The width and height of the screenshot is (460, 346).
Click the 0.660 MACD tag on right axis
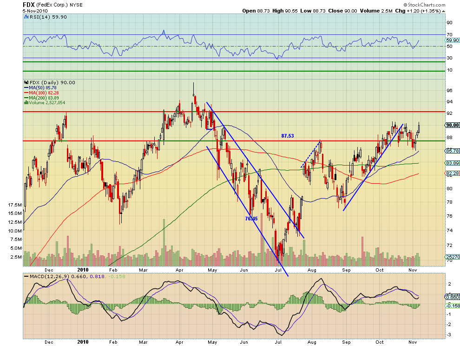453,297
